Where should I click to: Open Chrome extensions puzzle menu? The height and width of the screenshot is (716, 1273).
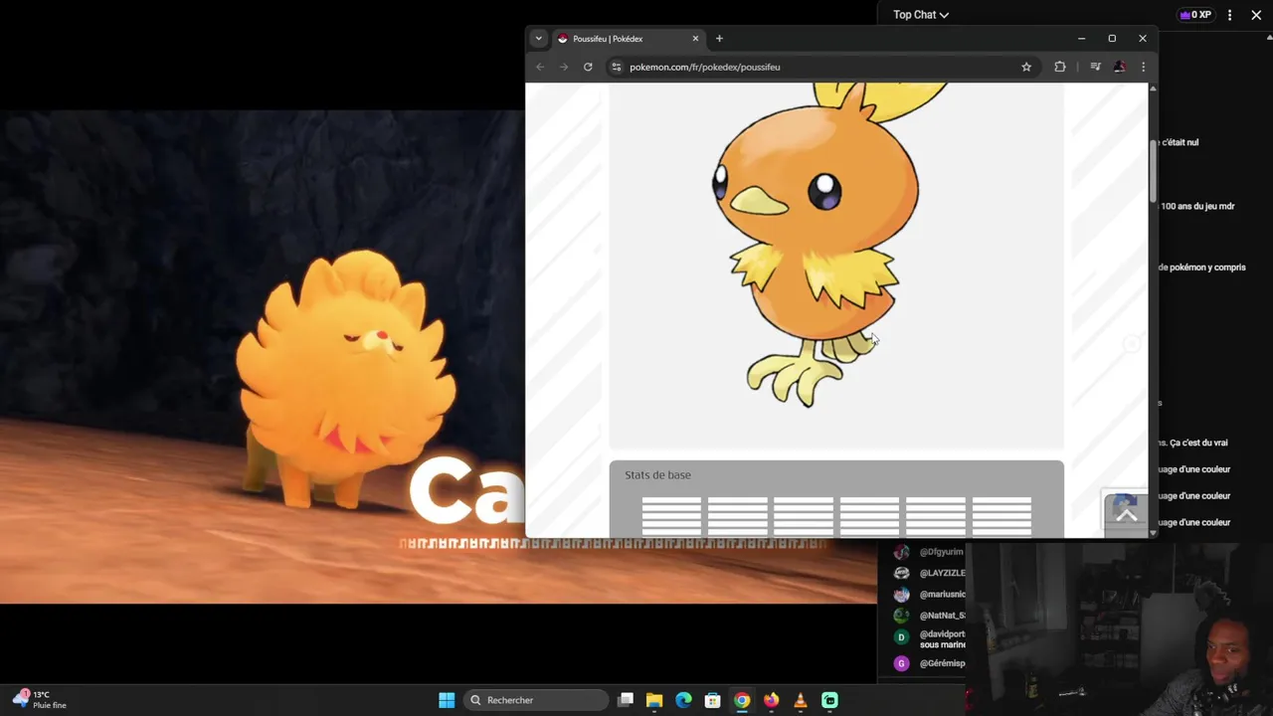click(1060, 67)
